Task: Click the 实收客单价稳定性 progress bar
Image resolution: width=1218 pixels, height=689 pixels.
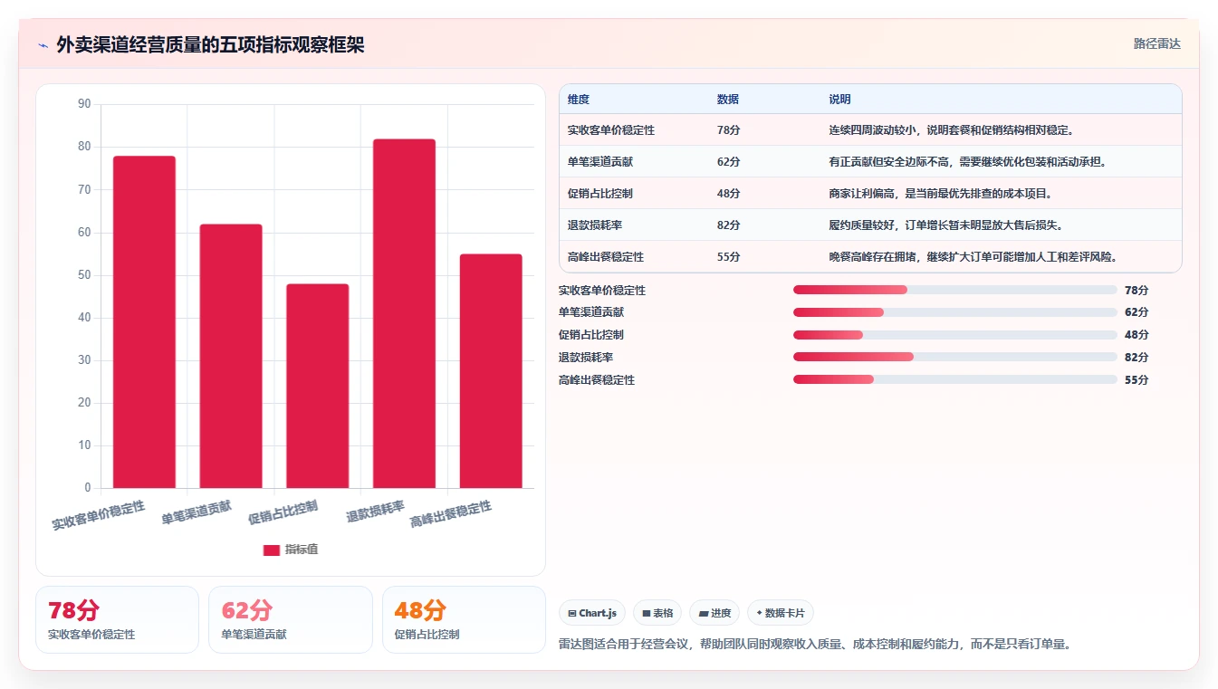Action: tap(954, 290)
